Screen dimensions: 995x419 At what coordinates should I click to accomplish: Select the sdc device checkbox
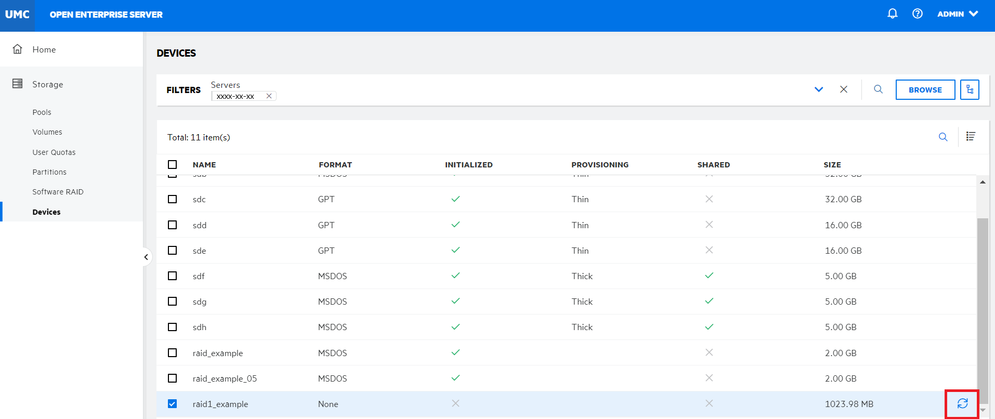point(173,199)
